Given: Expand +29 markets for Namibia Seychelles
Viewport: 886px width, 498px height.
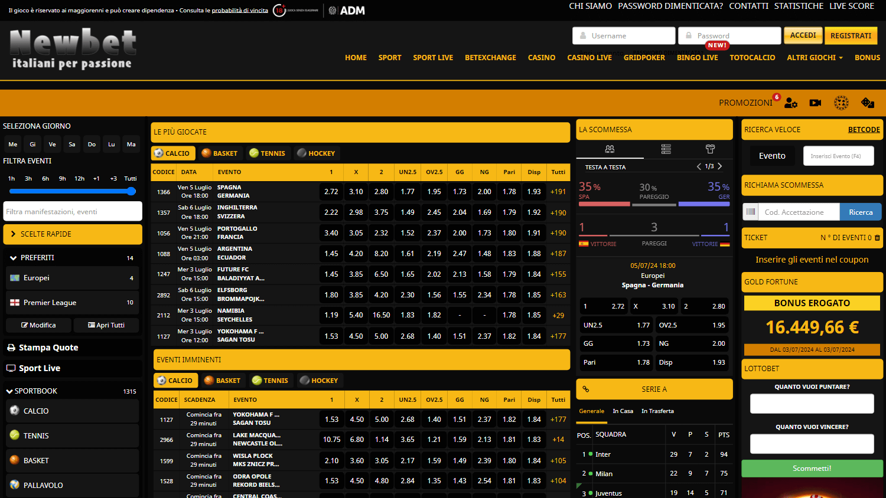Looking at the screenshot, I should pos(558,316).
